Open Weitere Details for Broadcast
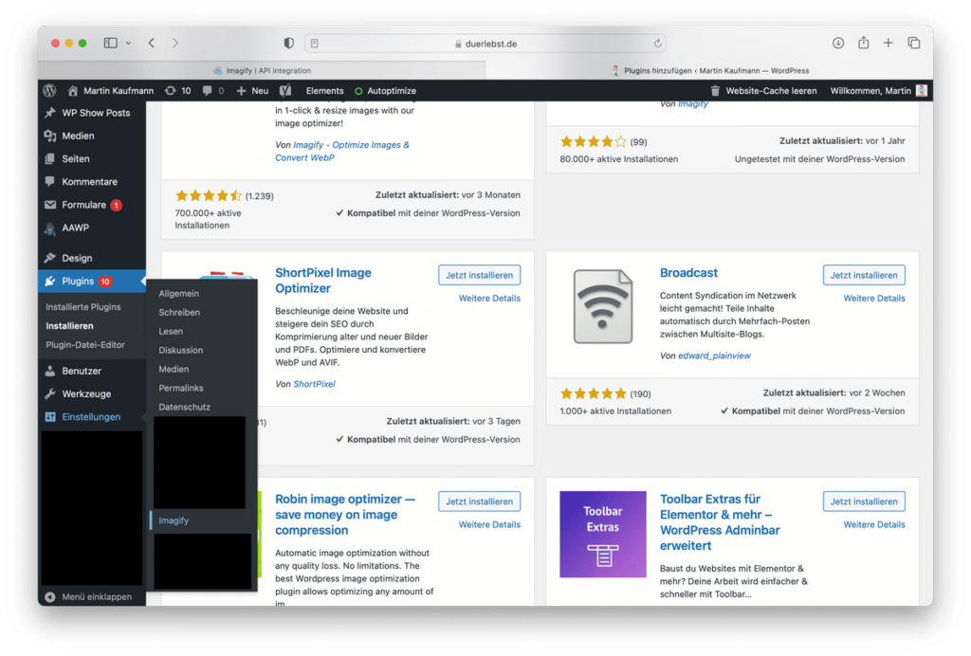971x656 pixels. [873, 299]
